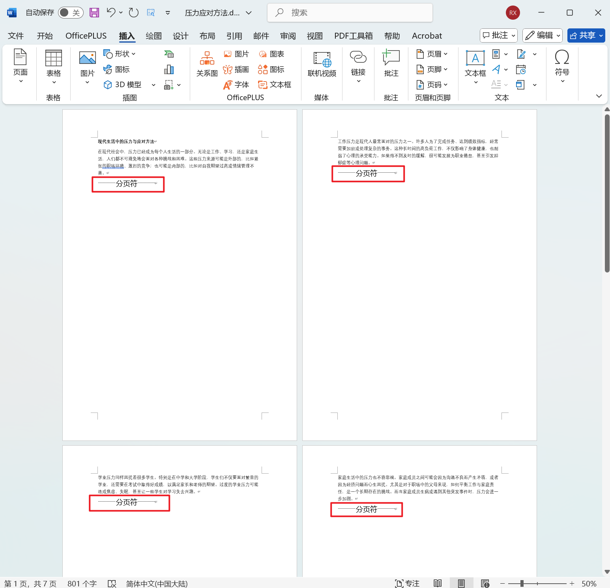This screenshot has height=588, width=610.
Task: Redo the last action
Action: point(134,13)
